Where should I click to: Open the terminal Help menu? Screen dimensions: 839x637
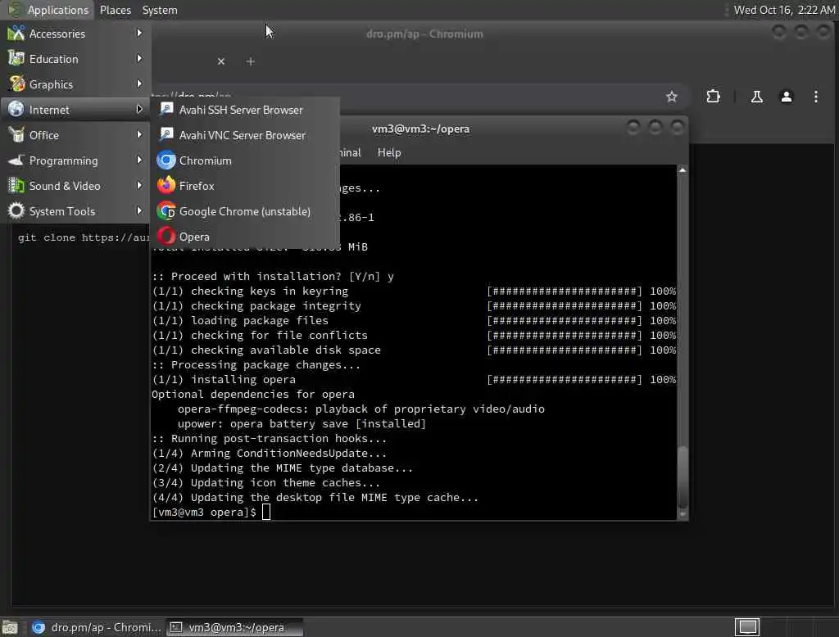coord(389,152)
